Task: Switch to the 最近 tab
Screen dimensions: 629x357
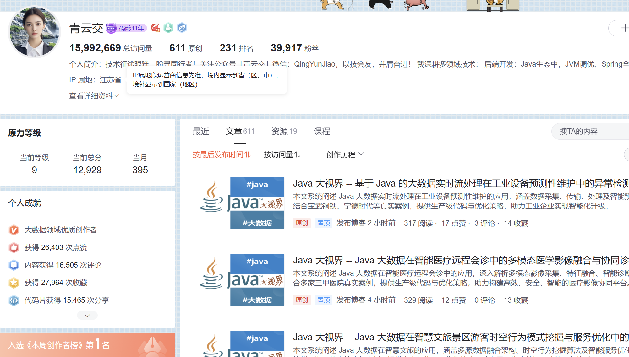Action: 200,131
